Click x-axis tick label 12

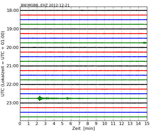[122, 124]
